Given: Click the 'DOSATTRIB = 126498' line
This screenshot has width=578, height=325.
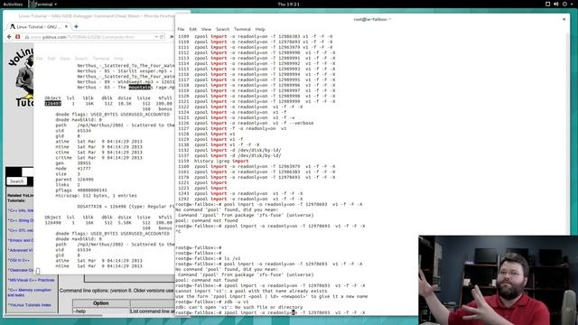Looking at the screenshot, I should pos(126,207).
